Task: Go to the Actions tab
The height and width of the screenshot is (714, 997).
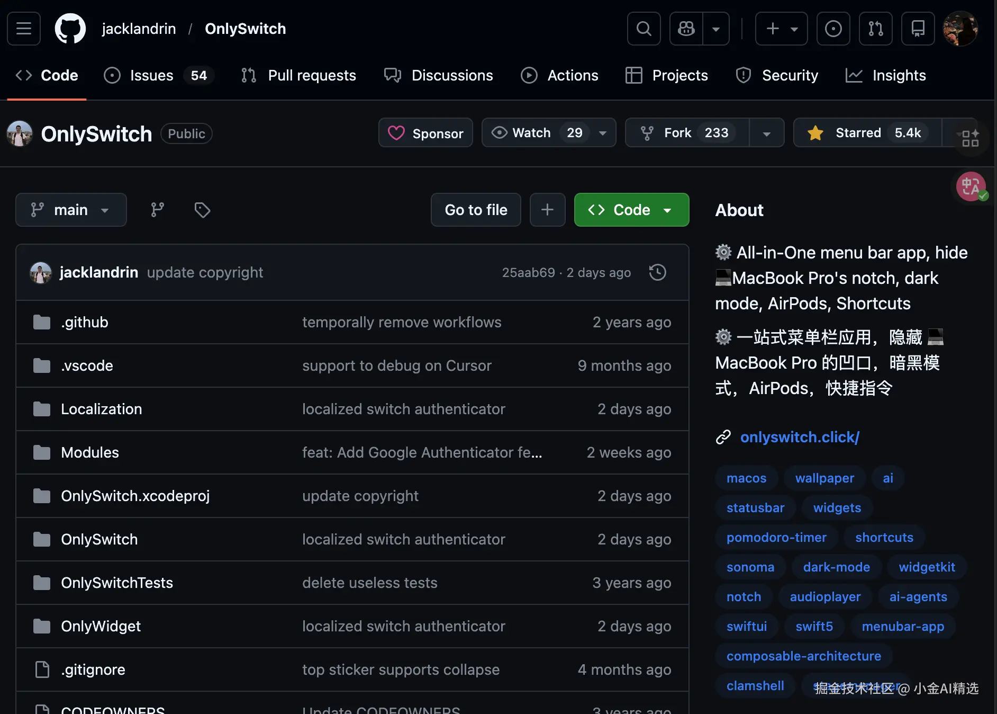Action: coord(559,75)
